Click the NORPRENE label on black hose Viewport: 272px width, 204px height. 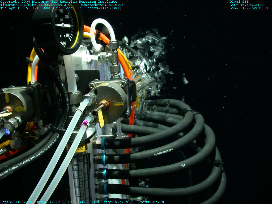(163, 152)
